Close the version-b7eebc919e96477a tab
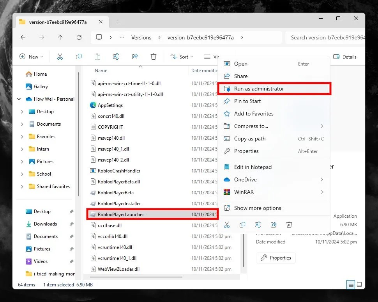 pos(101,22)
